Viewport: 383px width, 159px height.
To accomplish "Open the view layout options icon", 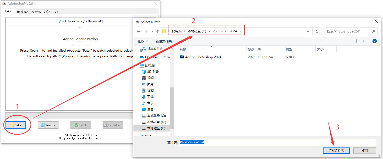I will click(x=358, y=41).
